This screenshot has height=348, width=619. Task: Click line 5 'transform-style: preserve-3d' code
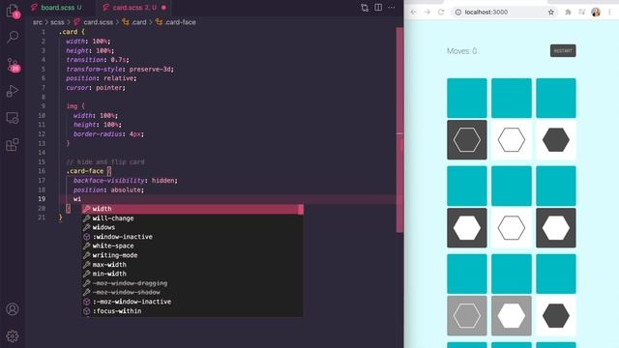(120, 69)
